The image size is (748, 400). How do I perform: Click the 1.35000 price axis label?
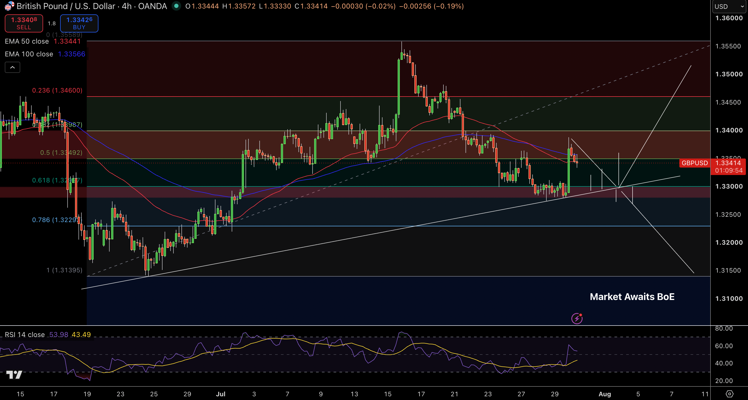[x=729, y=74]
